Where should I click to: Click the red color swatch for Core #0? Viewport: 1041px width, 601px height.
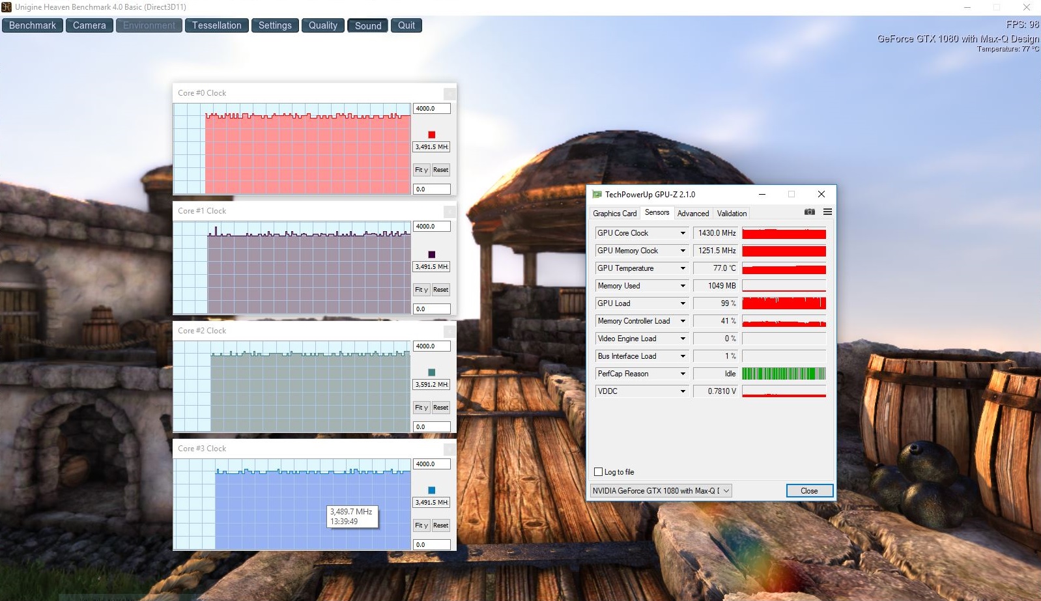431,135
